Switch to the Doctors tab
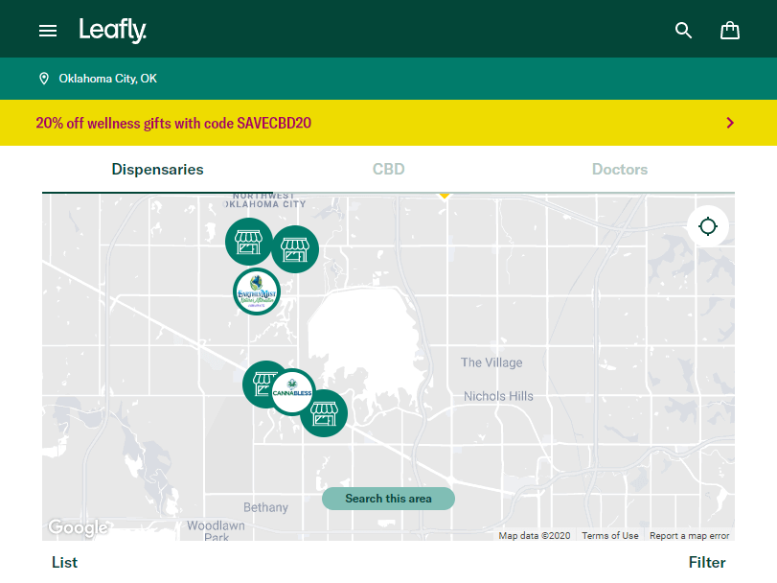The width and height of the screenshot is (777, 583). point(619,169)
